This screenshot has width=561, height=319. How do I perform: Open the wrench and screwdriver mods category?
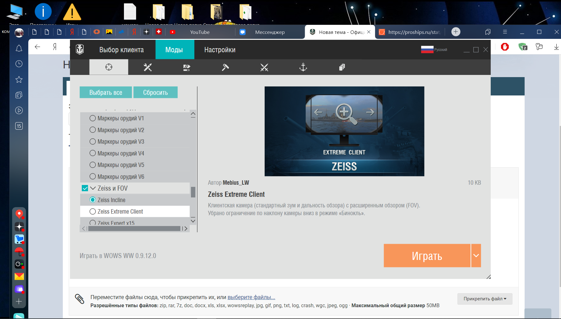click(147, 67)
